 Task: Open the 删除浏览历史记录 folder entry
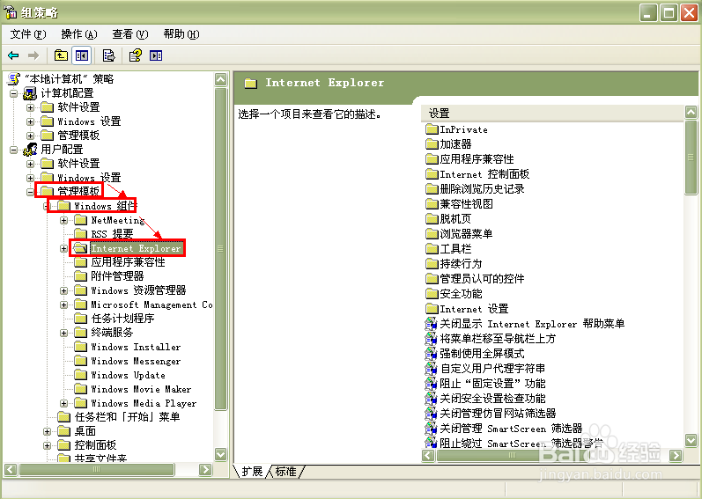click(482, 188)
